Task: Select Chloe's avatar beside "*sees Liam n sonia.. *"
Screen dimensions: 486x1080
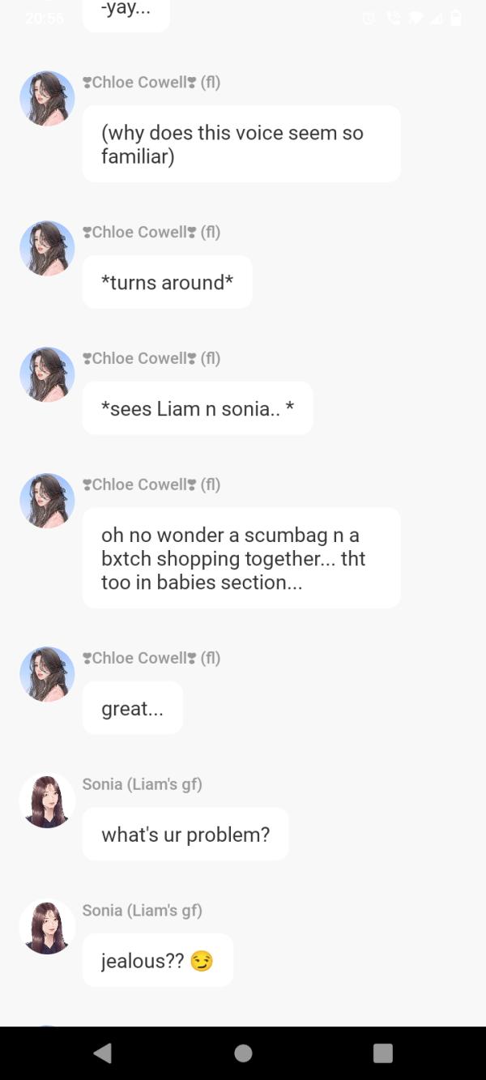Action: (47, 374)
